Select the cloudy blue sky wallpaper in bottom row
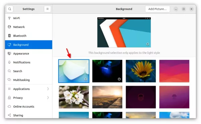 point(174,115)
